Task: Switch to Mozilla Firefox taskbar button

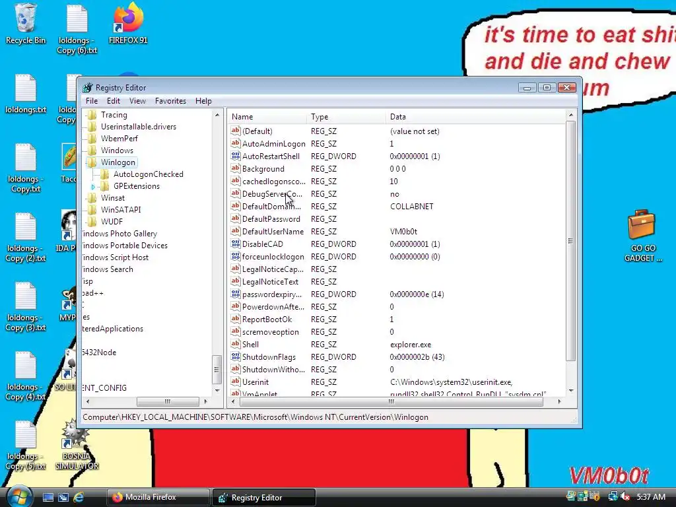Action: (x=157, y=497)
